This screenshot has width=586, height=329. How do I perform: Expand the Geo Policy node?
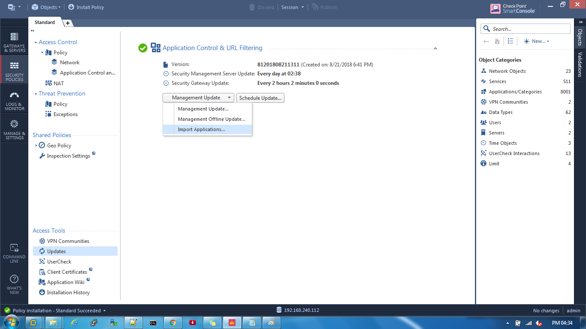click(x=36, y=146)
